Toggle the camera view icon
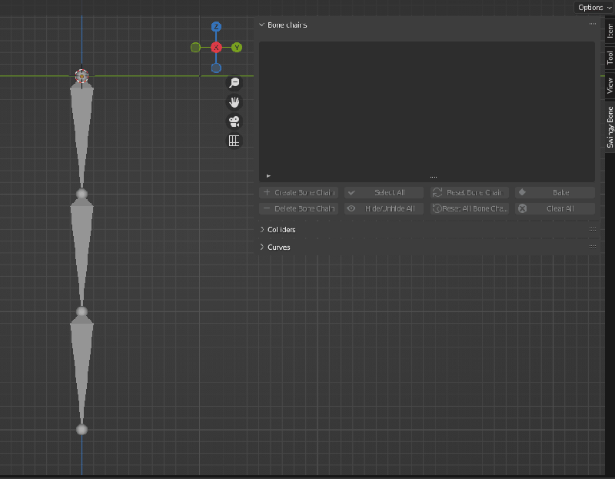Image resolution: width=615 pixels, height=479 pixels. (234, 121)
